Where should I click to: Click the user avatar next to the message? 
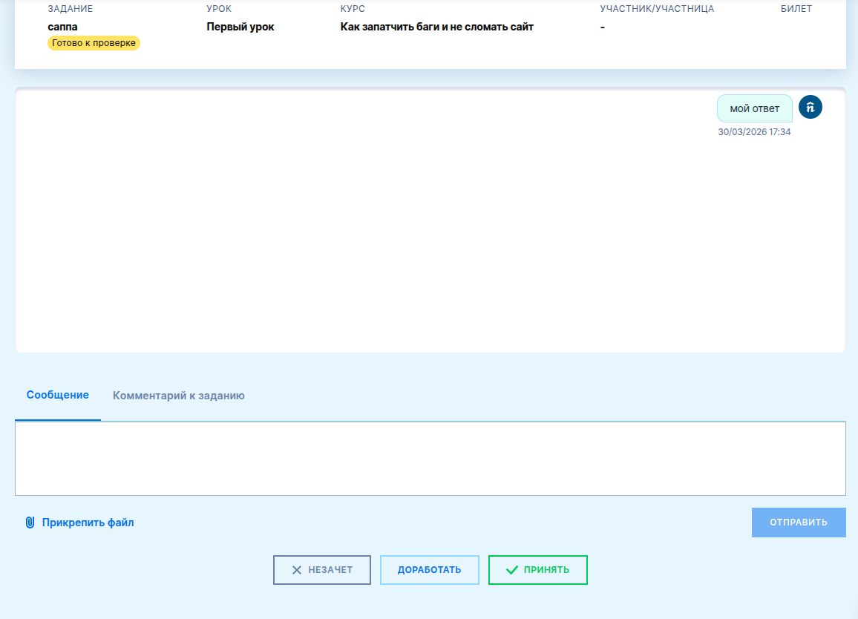click(x=810, y=107)
